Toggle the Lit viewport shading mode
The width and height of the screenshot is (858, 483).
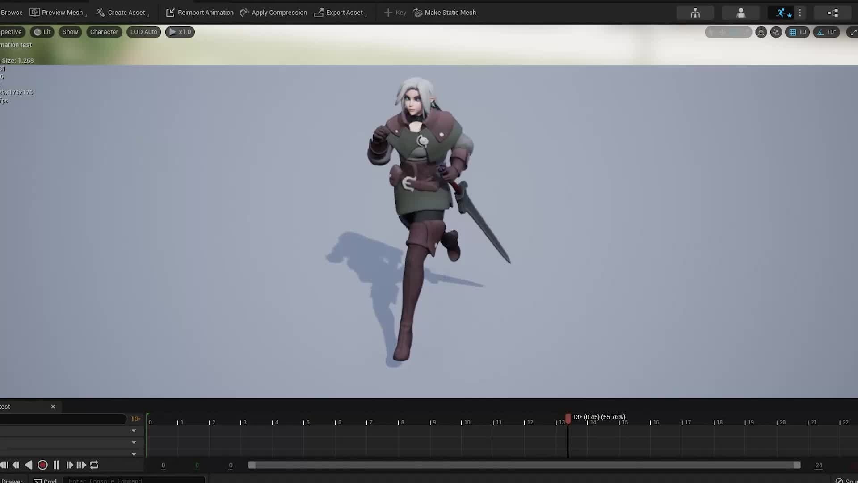point(42,32)
